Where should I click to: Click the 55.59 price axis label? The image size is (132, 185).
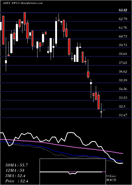tap(123, 80)
